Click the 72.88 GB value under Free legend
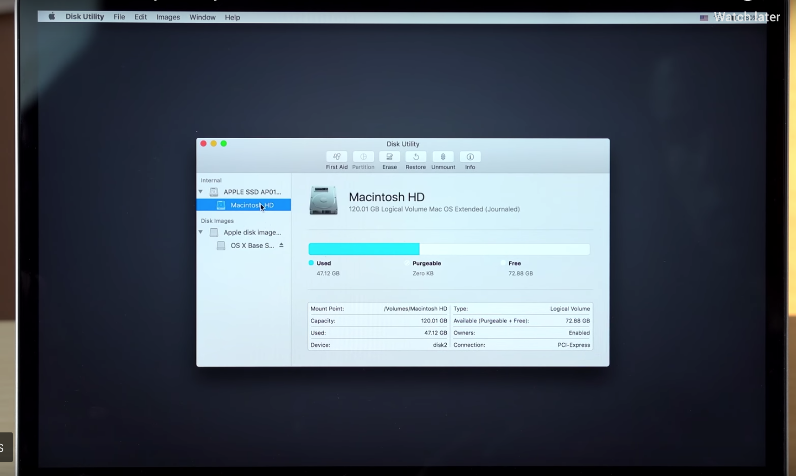 [x=520, y=273]
